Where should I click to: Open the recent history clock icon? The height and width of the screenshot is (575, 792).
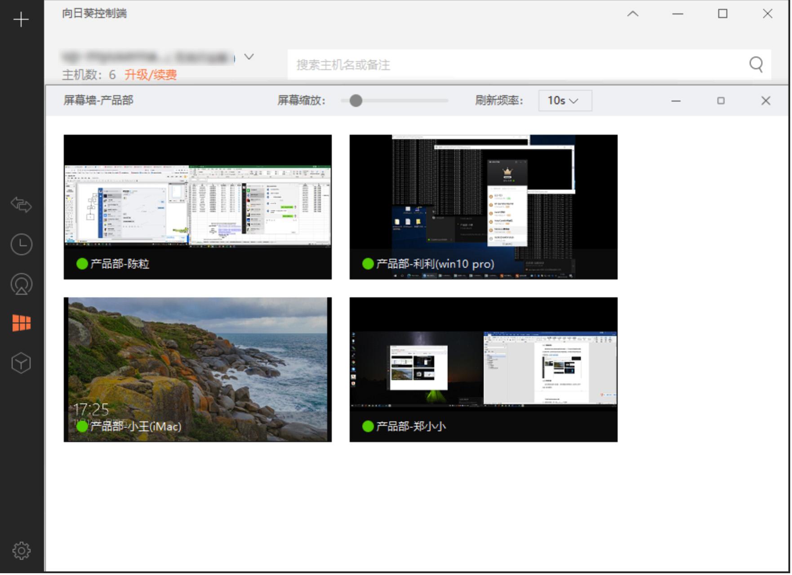click(x=21, y=245)
